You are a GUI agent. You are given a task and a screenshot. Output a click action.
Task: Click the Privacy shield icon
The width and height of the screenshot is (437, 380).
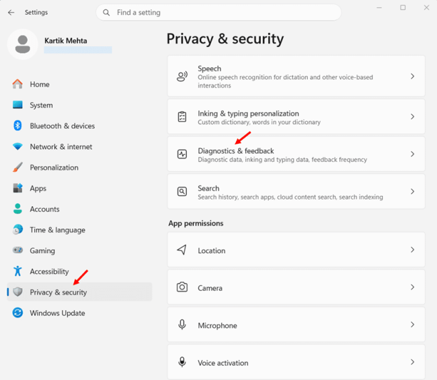[x=17, y=292]
